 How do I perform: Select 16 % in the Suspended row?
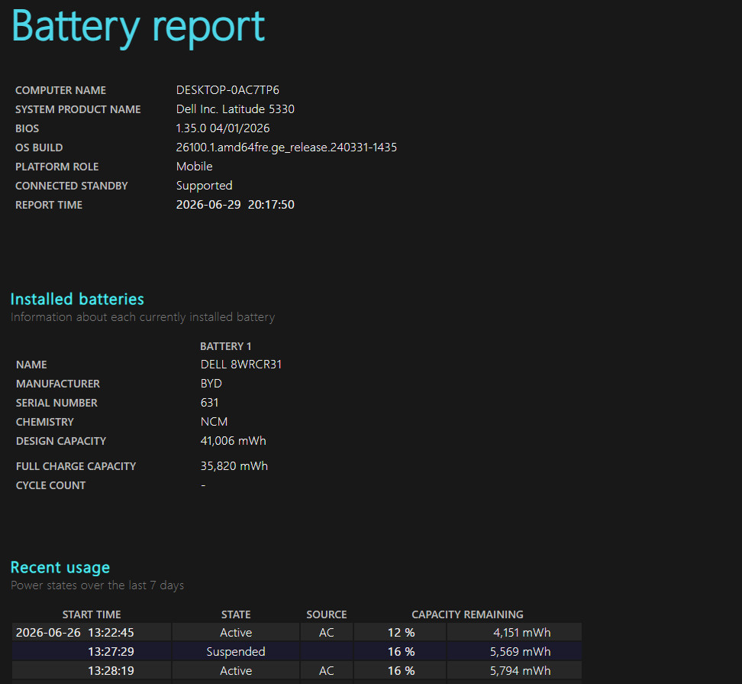[x=401, y=652]
